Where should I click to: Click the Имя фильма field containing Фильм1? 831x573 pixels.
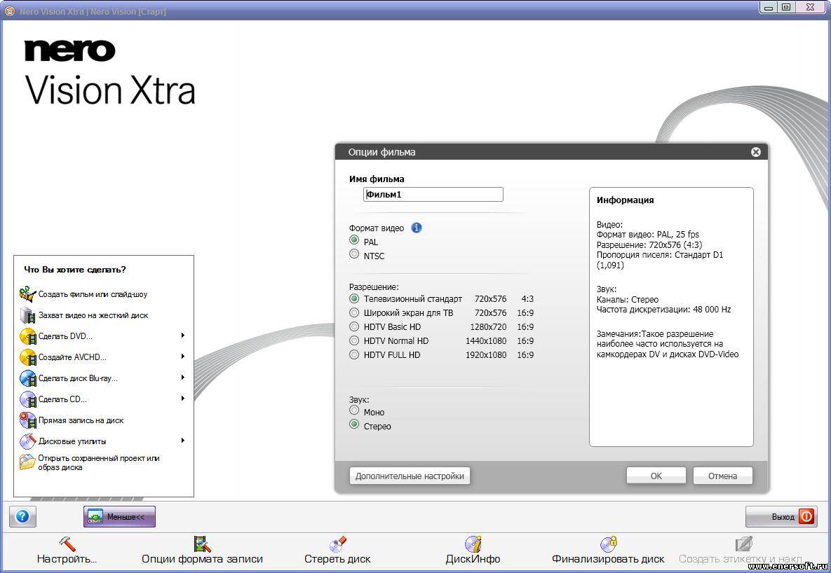coord(433,194)
